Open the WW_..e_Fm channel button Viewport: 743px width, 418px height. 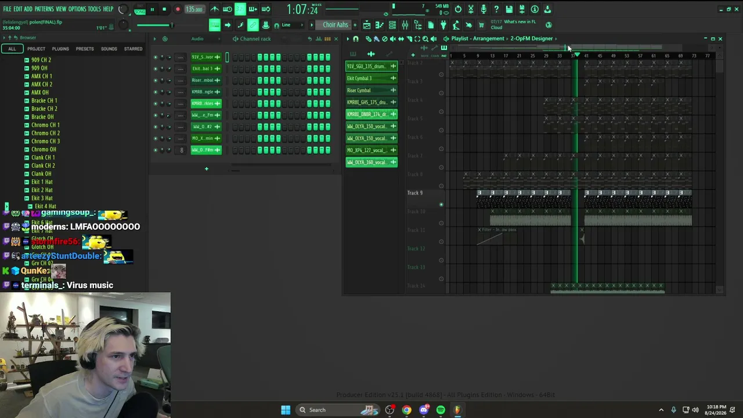tap(206, 115)
